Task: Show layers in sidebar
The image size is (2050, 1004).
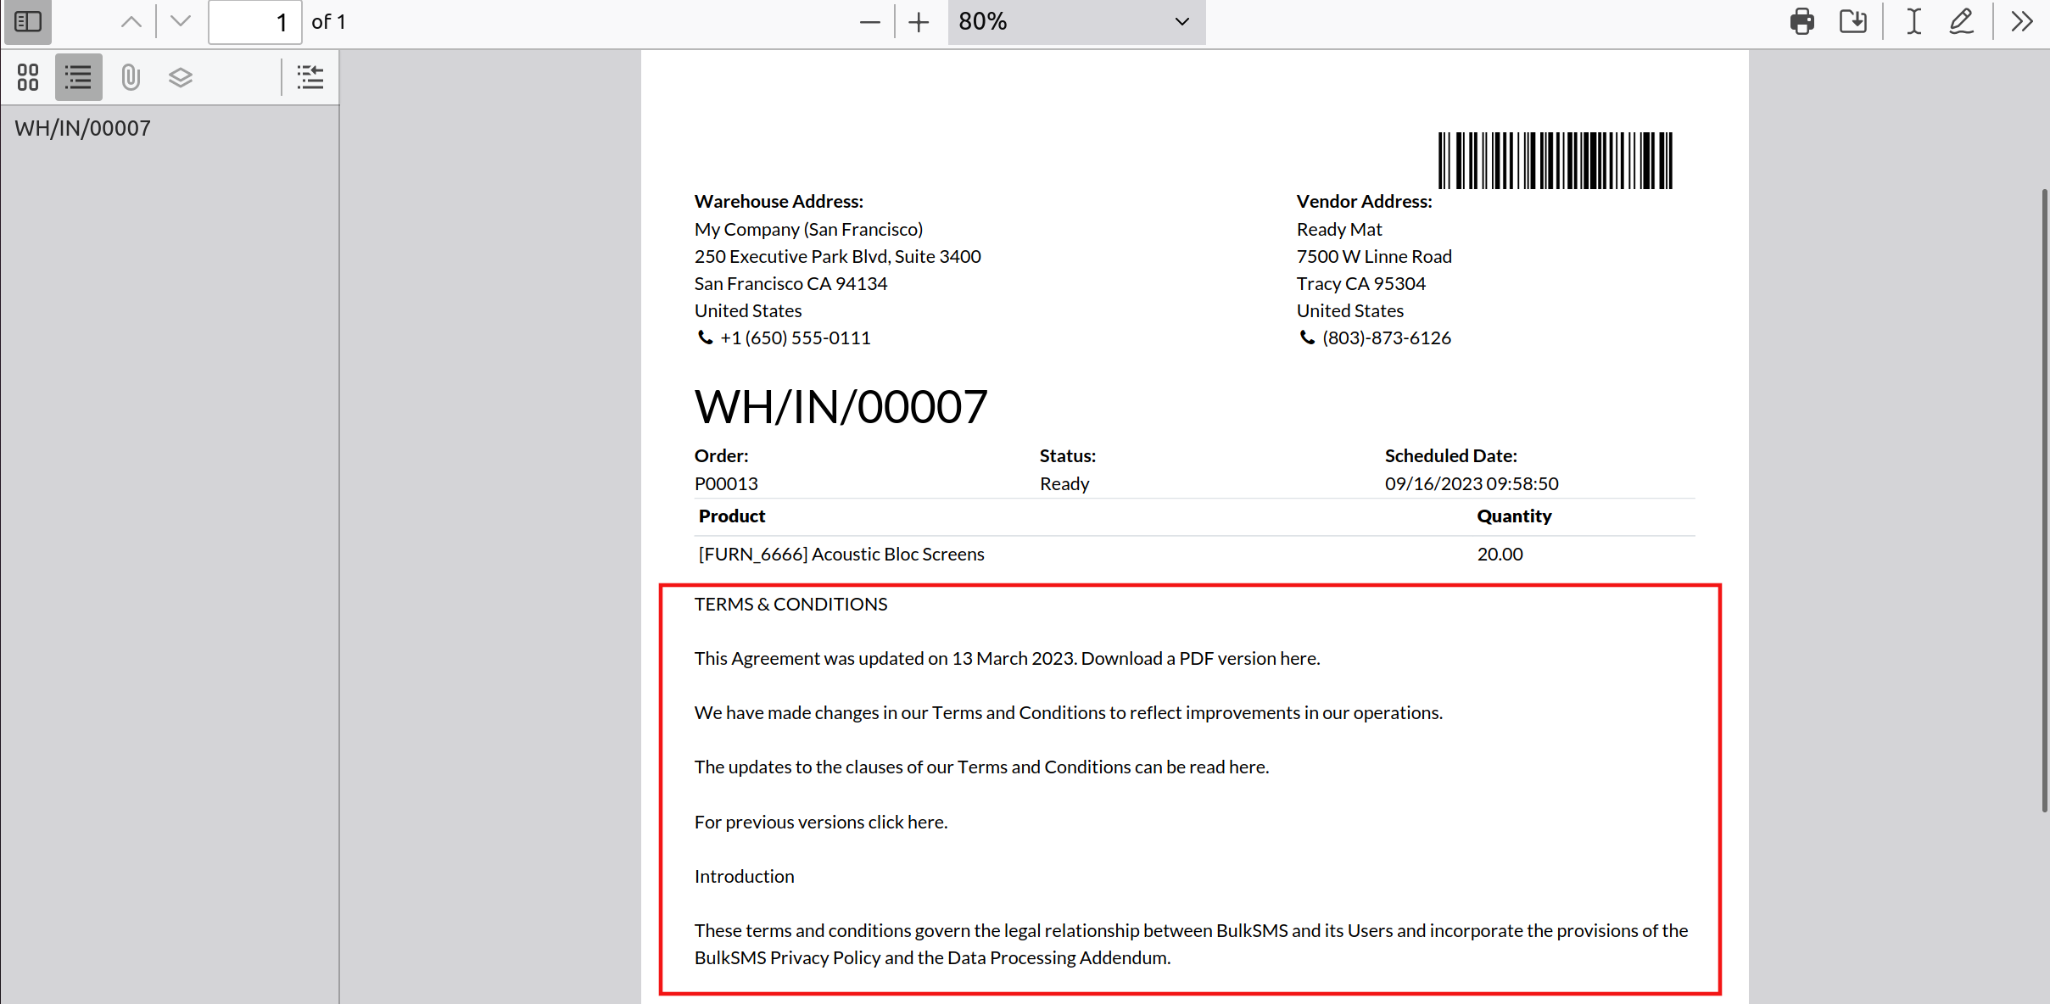Action: pyautogui.click(x=180, y=77)
